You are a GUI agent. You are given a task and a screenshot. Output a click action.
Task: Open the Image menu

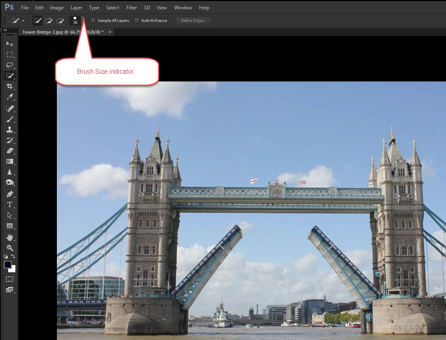tap(56, 8)
